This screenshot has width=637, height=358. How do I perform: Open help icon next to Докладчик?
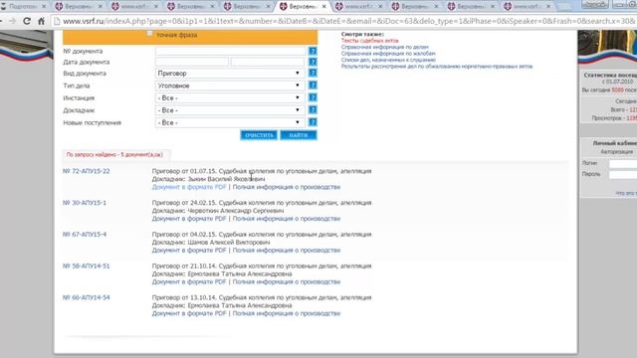[x=313, y=109]
